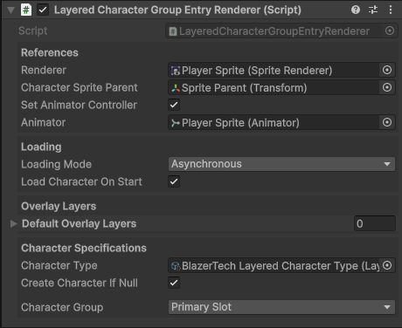Click the Character Type label
The height and width of the screenshot is (328, 402).
59,265
